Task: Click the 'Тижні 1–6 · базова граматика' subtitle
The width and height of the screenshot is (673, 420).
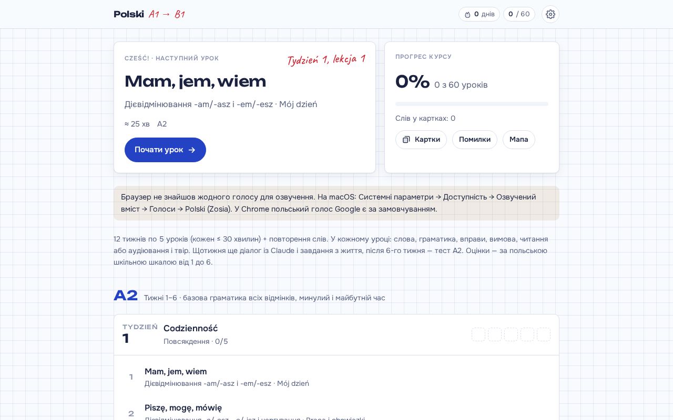Action: click(264, 298)
